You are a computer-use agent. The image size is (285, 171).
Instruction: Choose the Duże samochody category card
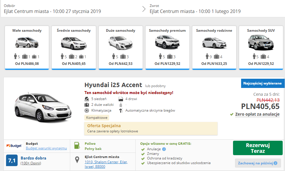point(121,48)
